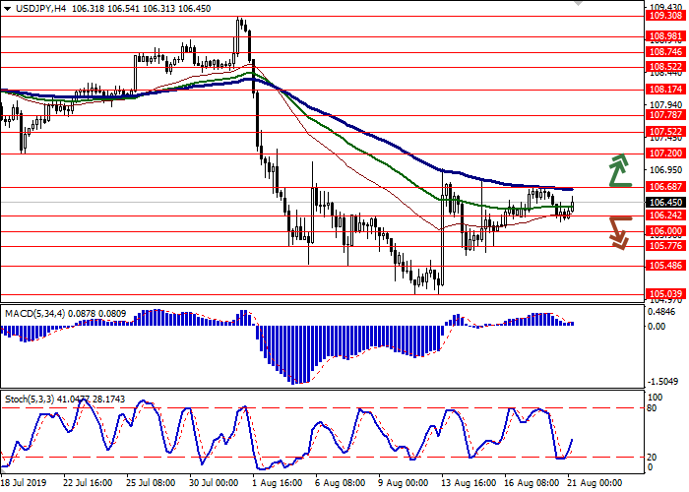The width and height of the screenshot is (689, 492).
Task: Click the green upward arrow icon
Action: [x=617, y=169]
